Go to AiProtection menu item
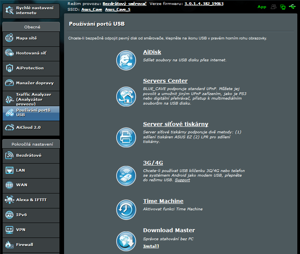Viewport: 300px width, 254px height. coord(31,68)
